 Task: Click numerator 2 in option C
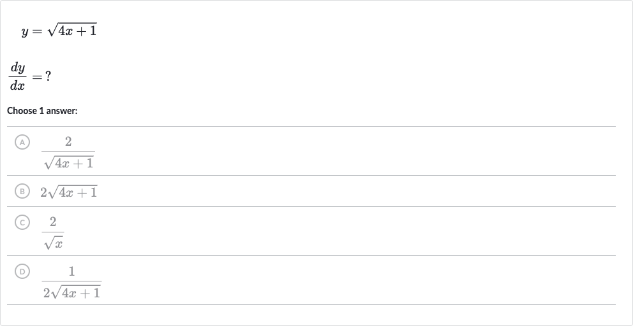click(53, 222)
